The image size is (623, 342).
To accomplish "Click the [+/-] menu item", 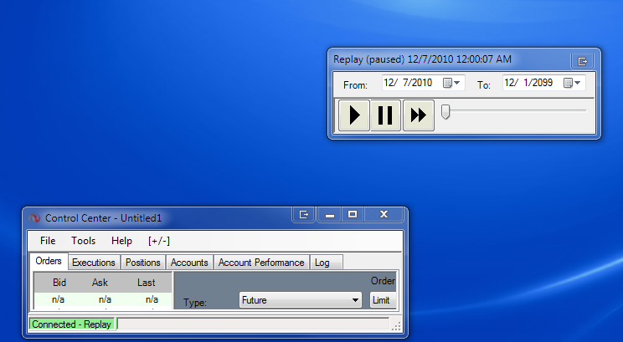I will click(159, 241).
